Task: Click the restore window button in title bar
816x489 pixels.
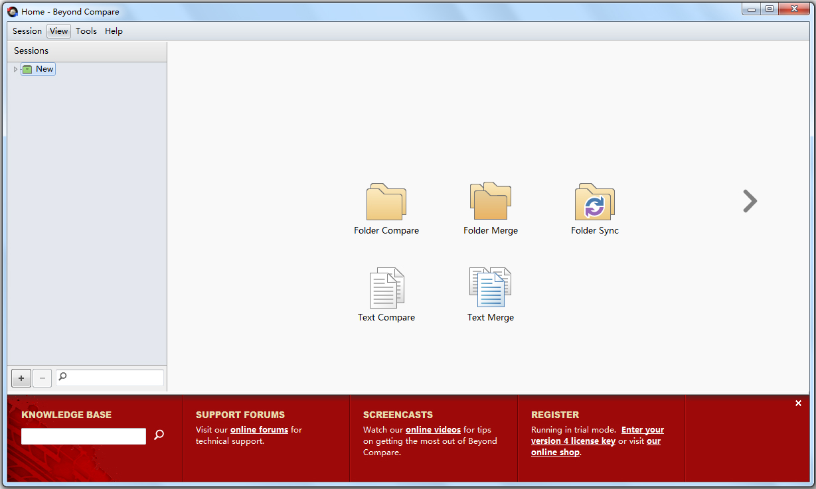Action: click(770, 9)
